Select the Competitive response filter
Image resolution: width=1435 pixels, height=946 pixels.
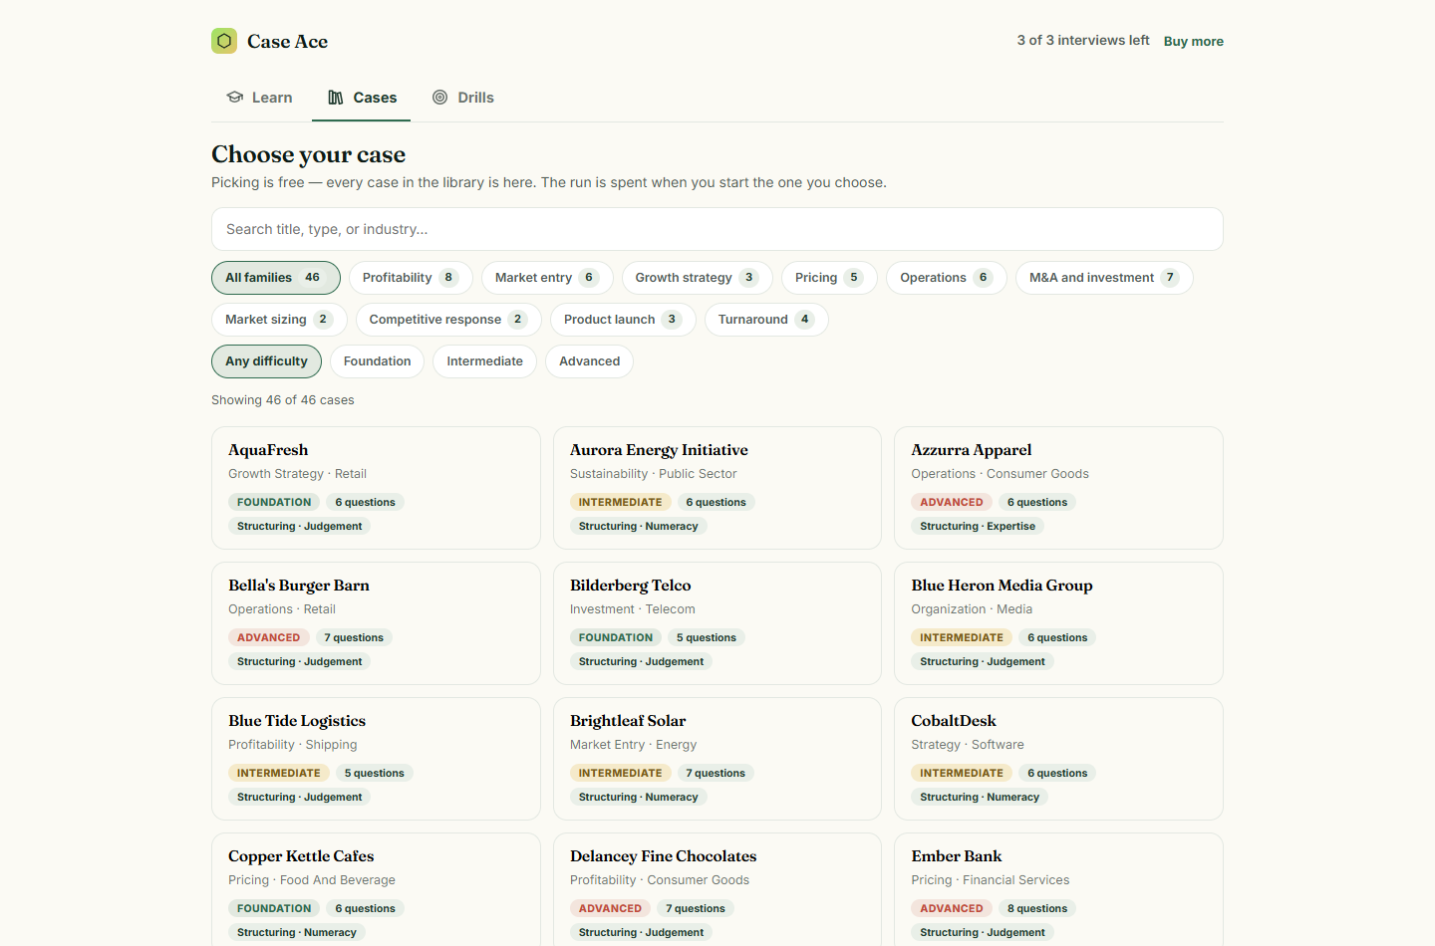coord(448,320)
